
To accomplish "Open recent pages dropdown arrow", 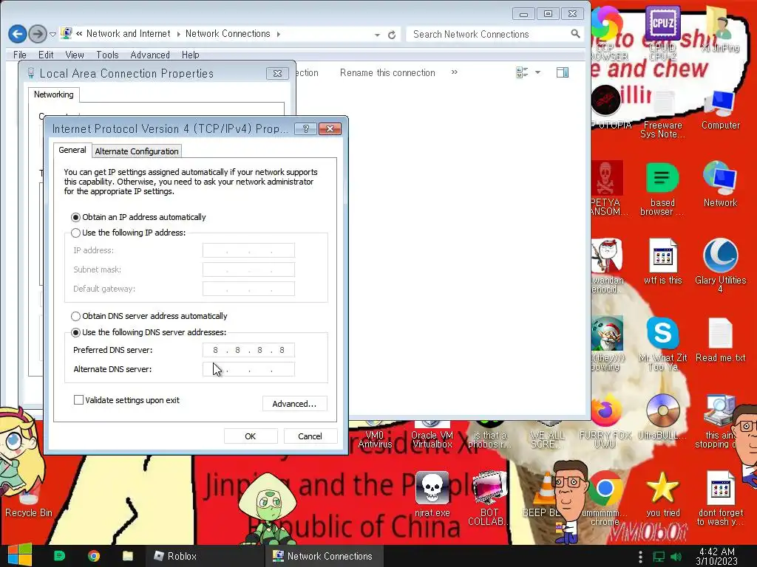I will click(x=52, y=35).
